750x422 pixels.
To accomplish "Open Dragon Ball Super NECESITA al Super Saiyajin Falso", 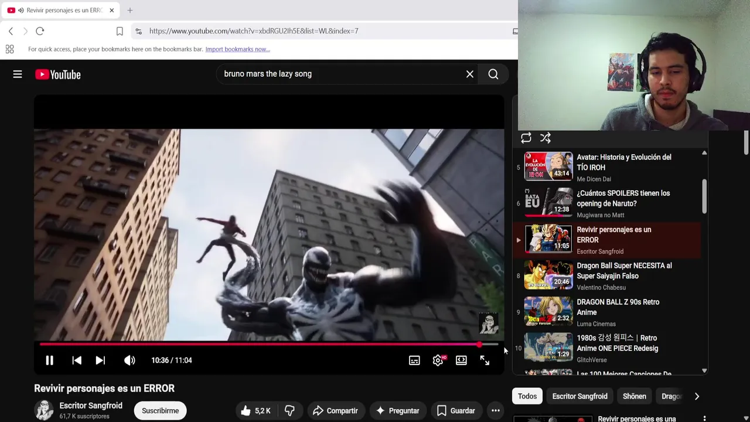I will 606,276.
